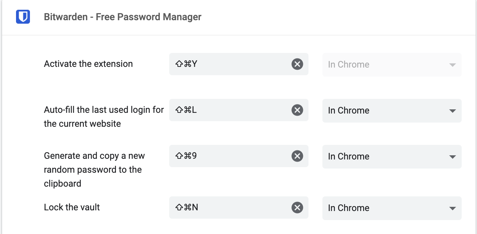Screen dimensions: 477x234
Task: Clear the Auto-fill login shortcut
Action: pyautogui.click(x=297, y=110)
